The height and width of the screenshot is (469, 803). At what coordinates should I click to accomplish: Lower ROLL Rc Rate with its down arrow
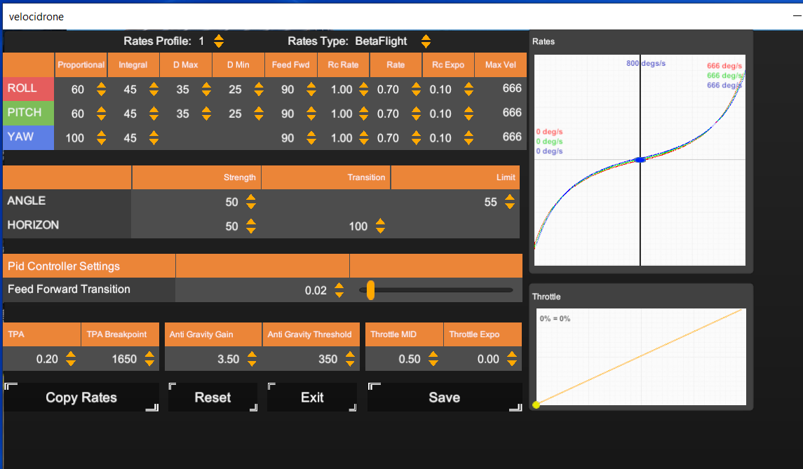point(363,93)
